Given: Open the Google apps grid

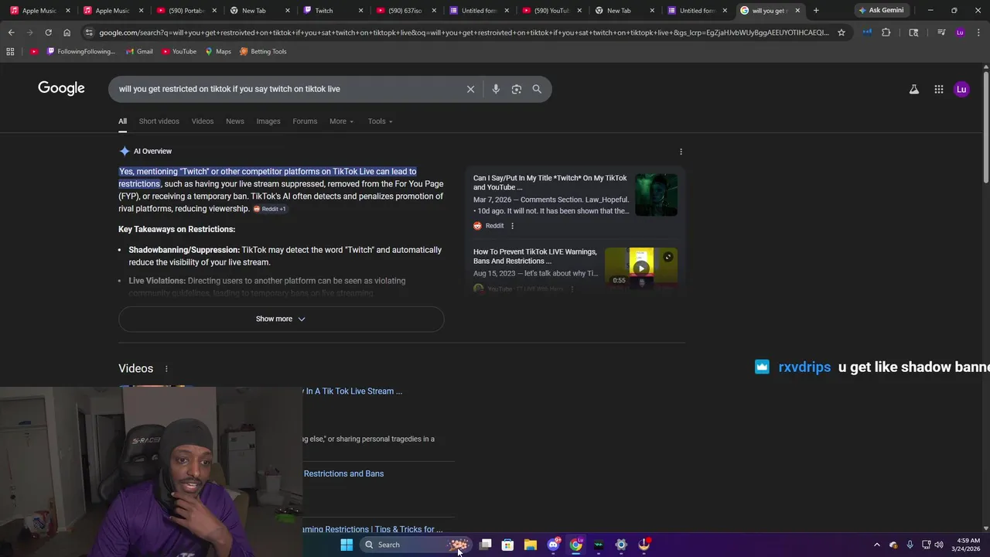Looking at the screenshot, I should (939, 89).
